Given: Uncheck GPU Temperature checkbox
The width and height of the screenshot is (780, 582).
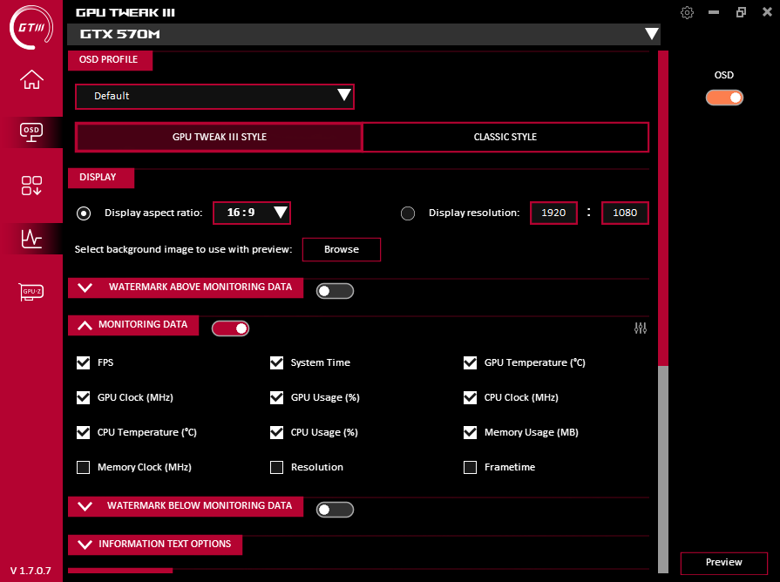Looking at the screenshot, I should (470, 362).
